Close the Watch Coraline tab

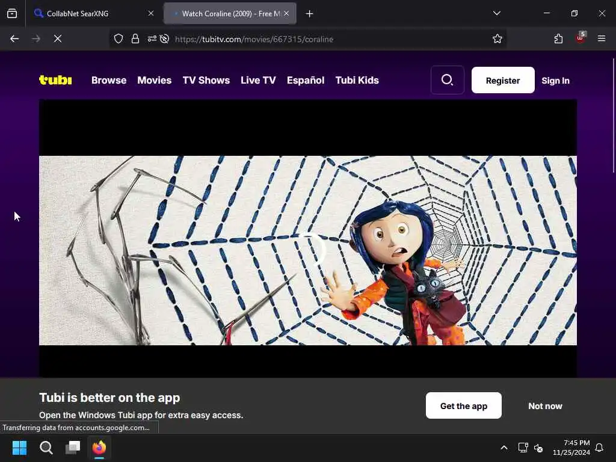[287, 13]
